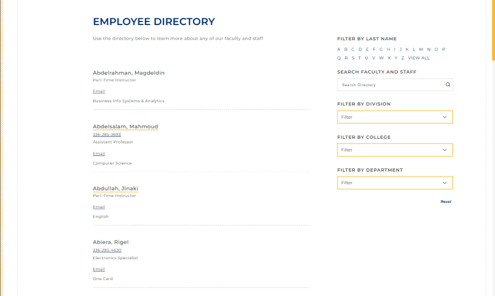Call phone number 336-285-3693
Screen dimensions: 495x296
click(x=107, y=134)
